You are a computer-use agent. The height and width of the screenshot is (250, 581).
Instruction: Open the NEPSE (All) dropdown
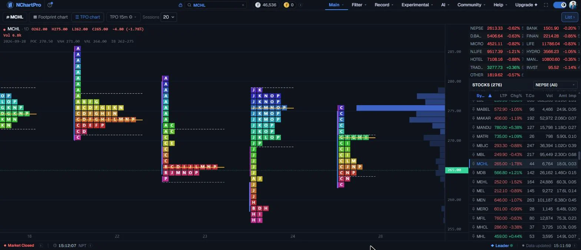click(x=555, y=85)
